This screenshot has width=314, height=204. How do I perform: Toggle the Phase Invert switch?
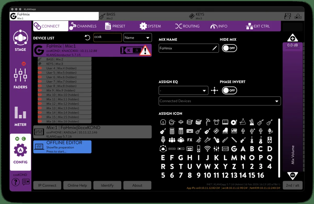click(x=229, y=90)
